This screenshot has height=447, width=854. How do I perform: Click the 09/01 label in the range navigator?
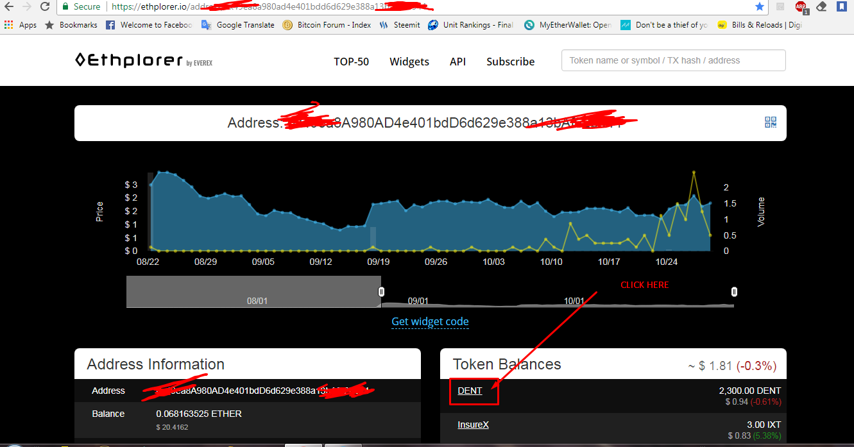click(418, 301)
